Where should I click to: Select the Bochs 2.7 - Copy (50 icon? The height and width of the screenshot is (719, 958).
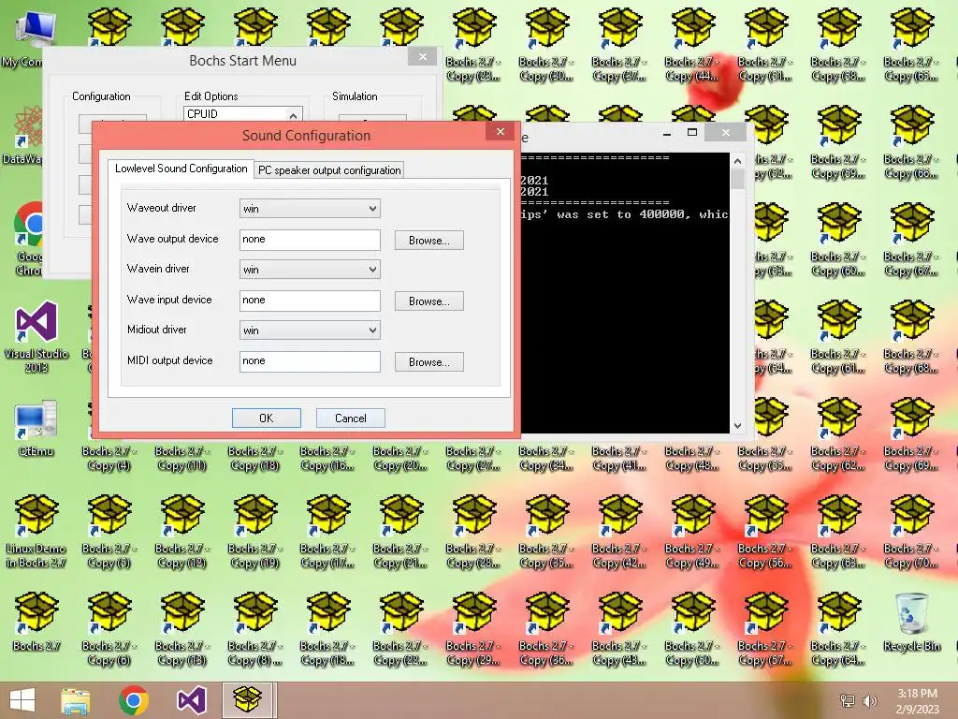click(x=692, y=629)
